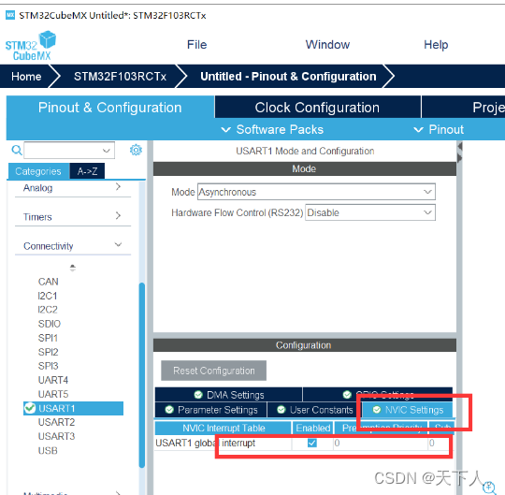Select the Categories tab

[38, 171]
